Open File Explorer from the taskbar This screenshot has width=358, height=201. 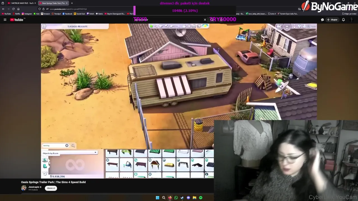tap(194, 198)
